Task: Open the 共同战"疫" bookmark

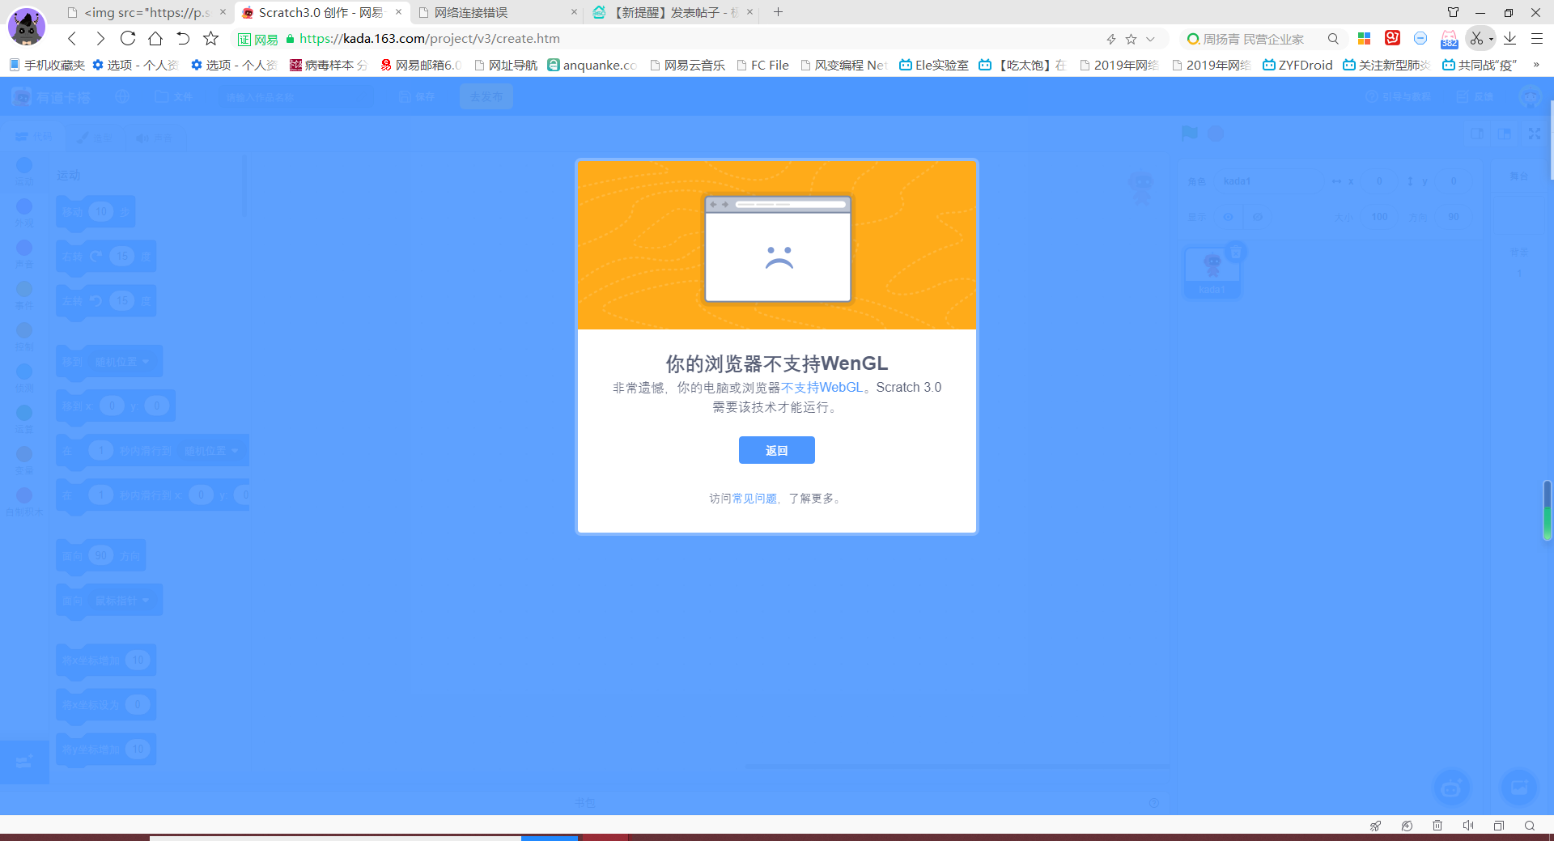Action: pyautogui.click(x=1480, y=65)
